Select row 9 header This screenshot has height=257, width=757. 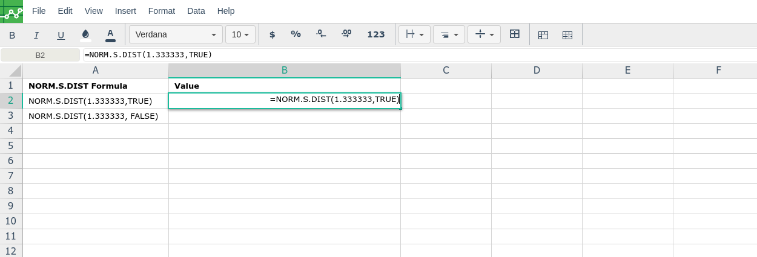tap(12, 206)
